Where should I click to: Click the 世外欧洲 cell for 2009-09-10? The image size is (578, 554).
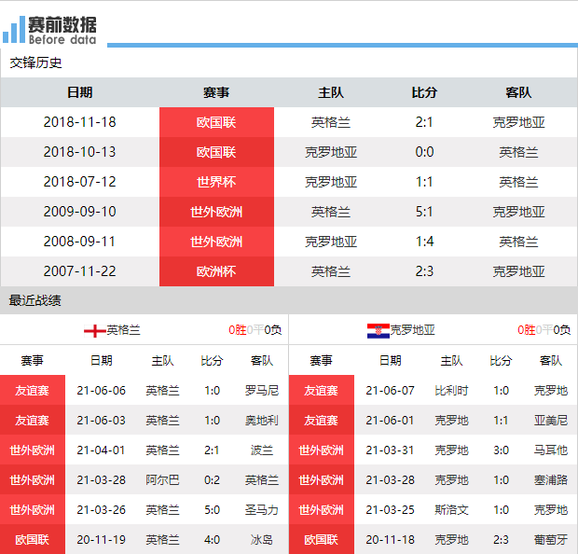216,212
